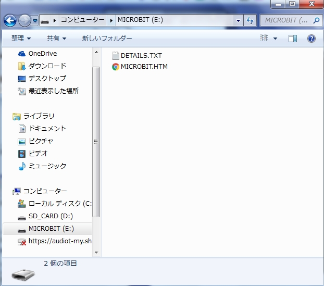The width and height of the screenshot is (324, 286).
Task: Open Help with the question mark icon
Action: [311, 39]
